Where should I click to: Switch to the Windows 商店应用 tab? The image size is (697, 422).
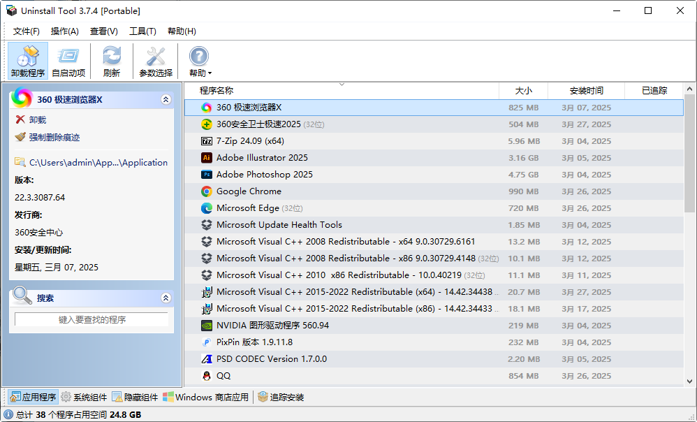click(206, 397)
